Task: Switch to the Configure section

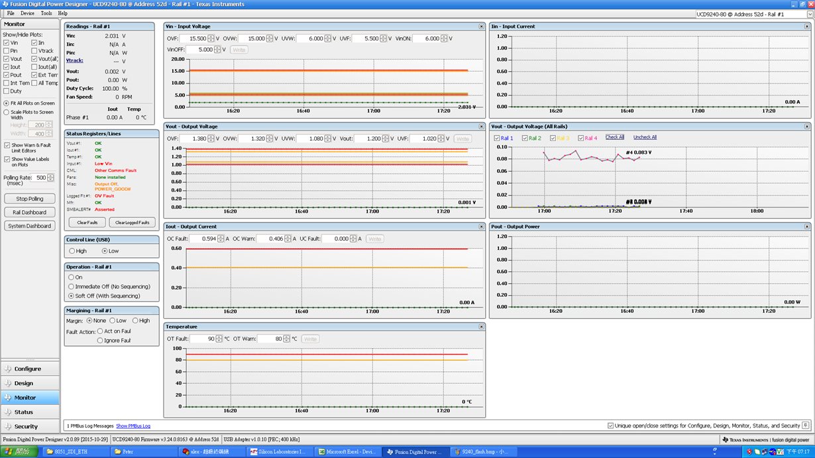Action: click(x=30, y=369)
